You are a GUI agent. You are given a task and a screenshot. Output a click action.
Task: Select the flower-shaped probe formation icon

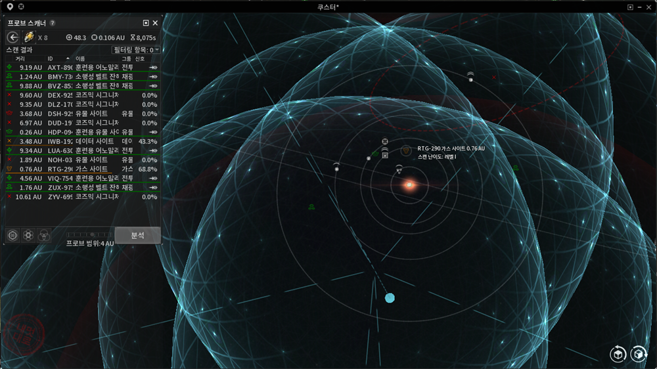[28, 236]
